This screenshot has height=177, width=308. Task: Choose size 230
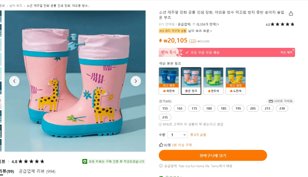pyautogui.click(x=282, y=108)
